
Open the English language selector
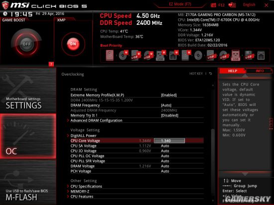(249, 4)
